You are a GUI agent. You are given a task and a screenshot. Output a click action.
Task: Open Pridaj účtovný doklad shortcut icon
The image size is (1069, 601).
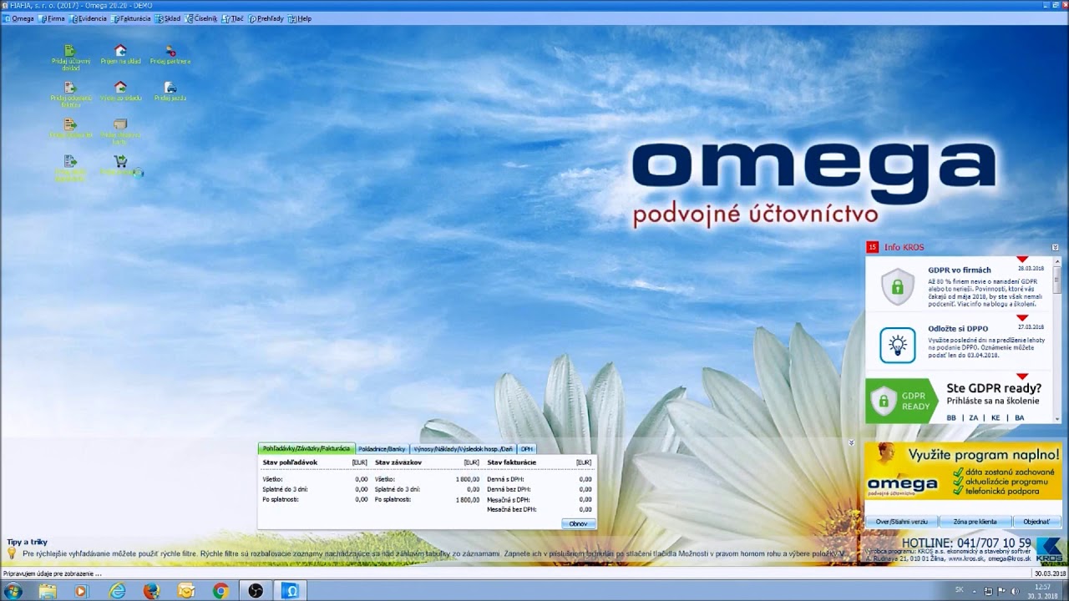tap(70, 51)
